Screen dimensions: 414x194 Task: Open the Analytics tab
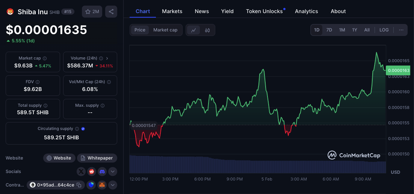point(306,11)
